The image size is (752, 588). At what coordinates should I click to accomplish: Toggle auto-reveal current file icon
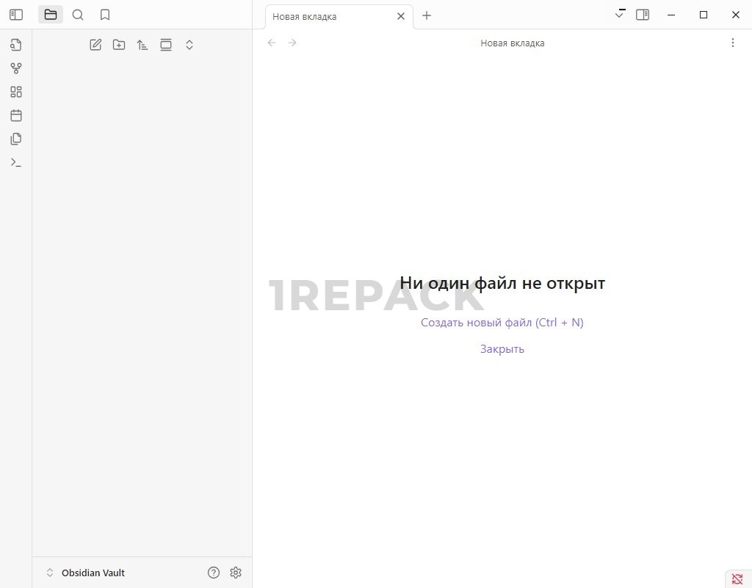point(166,45)
